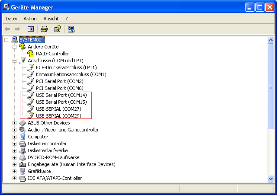This screenshot has height=195, width=277.
Task: Collapse the Anschlüsse (COM und LPT) node
Action: (x=14, y=61)
